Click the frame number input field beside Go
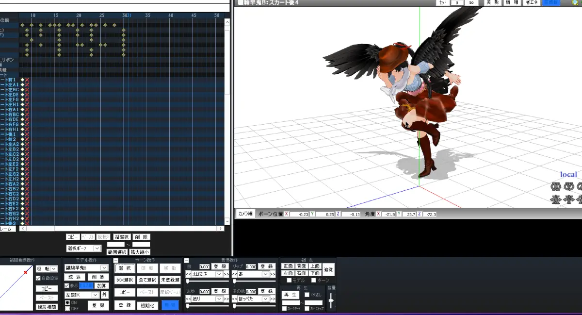 457,2
